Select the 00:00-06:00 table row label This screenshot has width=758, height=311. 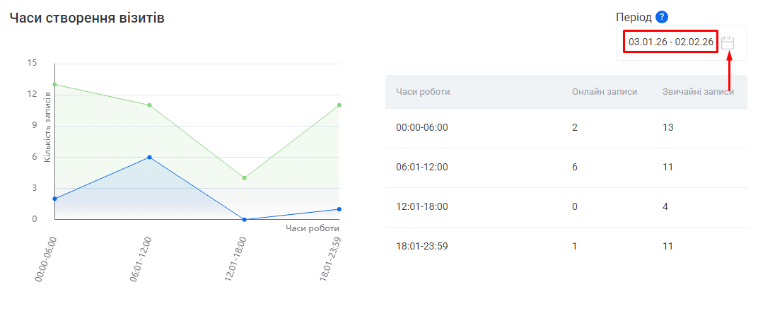(423, 128)
